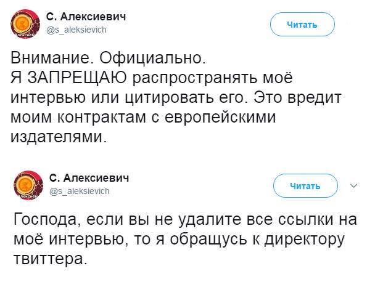Open С. Алексиевич name in second tweet
Image resolution: width=367 pixels, height=295 pixels.
(x=89, y=178)
